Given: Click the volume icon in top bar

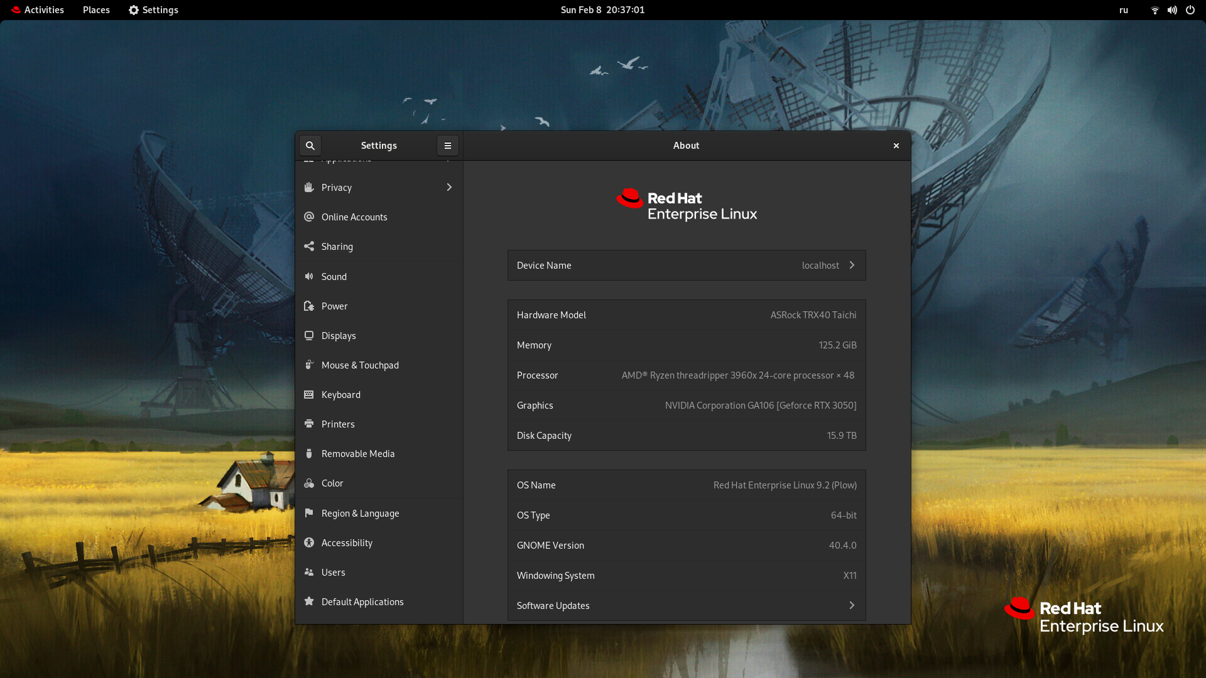Looking at the screenshot, I should coord(1172,10).
